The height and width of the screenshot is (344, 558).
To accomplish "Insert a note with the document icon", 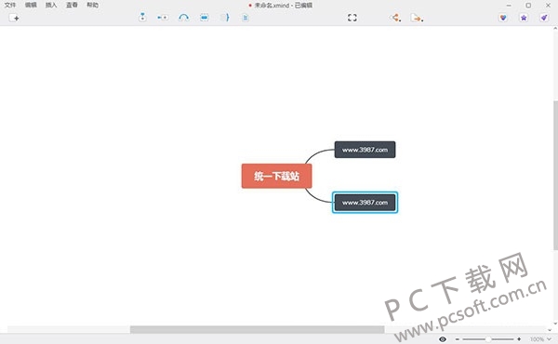I will pyautogui.click(x=246, y=18).
